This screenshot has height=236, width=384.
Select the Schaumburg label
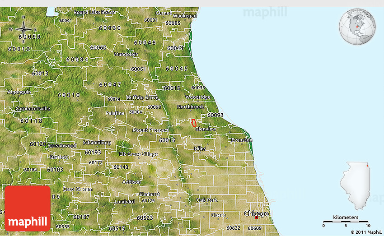click(96, 142)
